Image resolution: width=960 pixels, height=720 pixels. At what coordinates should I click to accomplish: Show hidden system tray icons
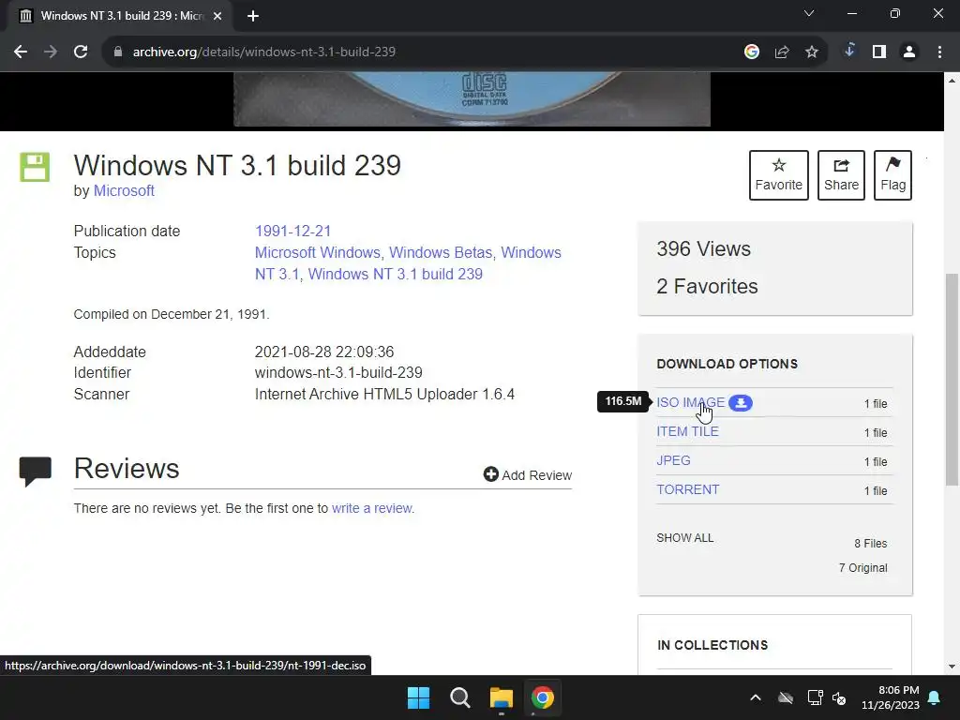(756, 697)
